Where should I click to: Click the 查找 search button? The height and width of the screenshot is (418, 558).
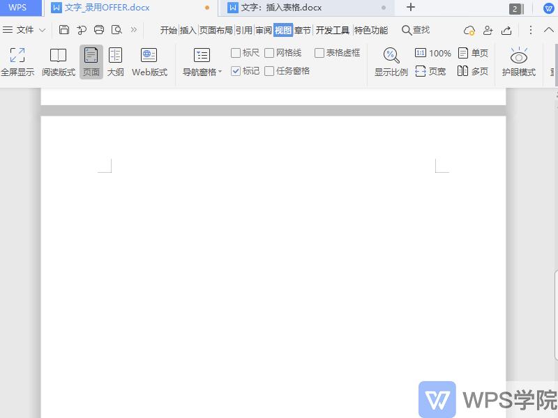click(x=416, y=30)
